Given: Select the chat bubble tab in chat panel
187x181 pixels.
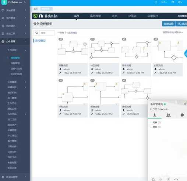Looking at the screenshot, I should point(182,115).
